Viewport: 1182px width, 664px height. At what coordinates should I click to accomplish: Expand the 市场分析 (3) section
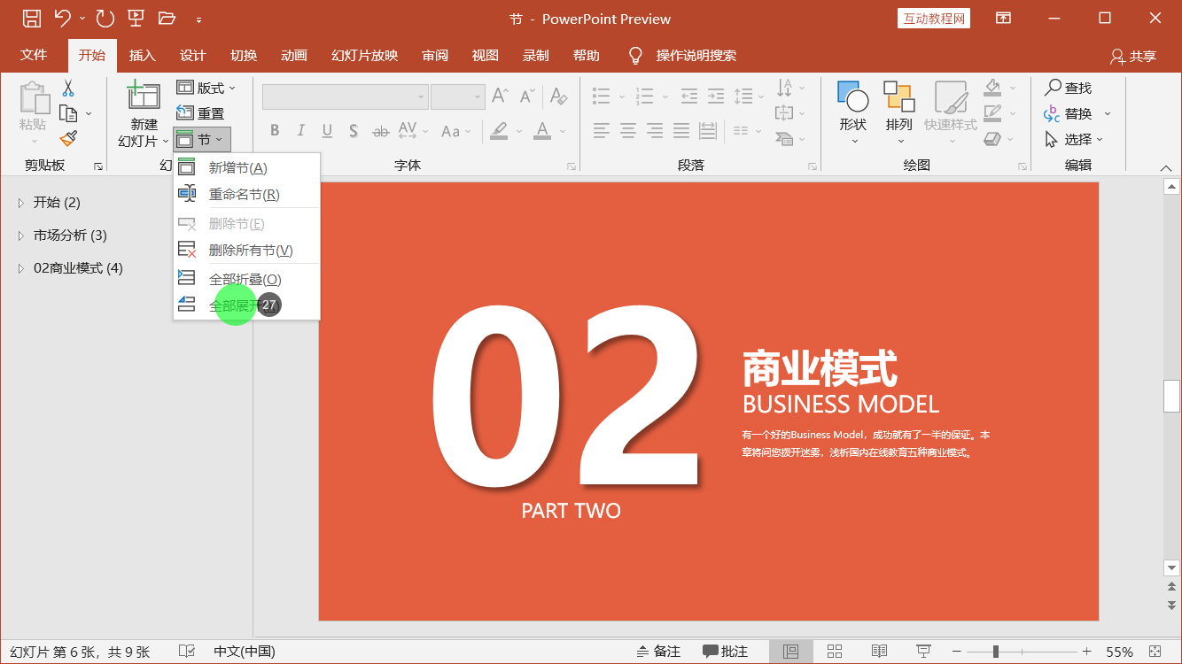21,235
